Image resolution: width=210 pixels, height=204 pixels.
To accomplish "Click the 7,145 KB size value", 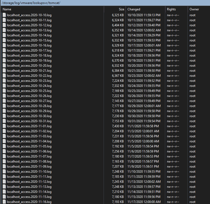I will coord(118,101).
